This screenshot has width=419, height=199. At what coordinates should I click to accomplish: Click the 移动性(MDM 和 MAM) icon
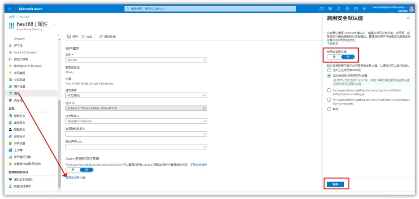tap(10, 66)
